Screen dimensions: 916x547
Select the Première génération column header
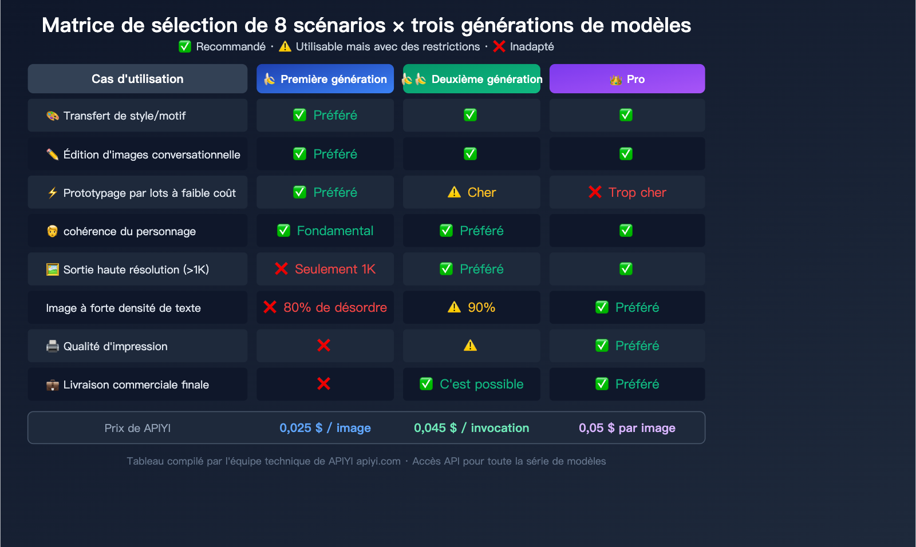point(325,79)
